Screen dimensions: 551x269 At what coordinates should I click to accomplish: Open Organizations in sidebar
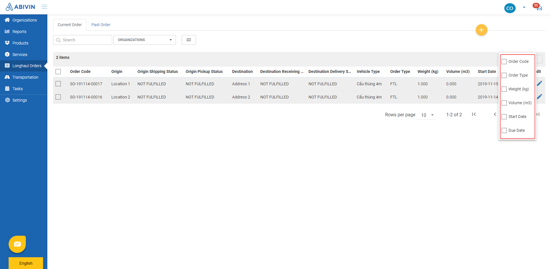pos(24,20)
